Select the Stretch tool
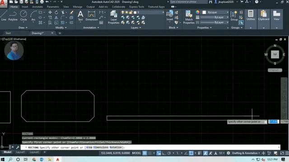 click(x=50, y=22)
